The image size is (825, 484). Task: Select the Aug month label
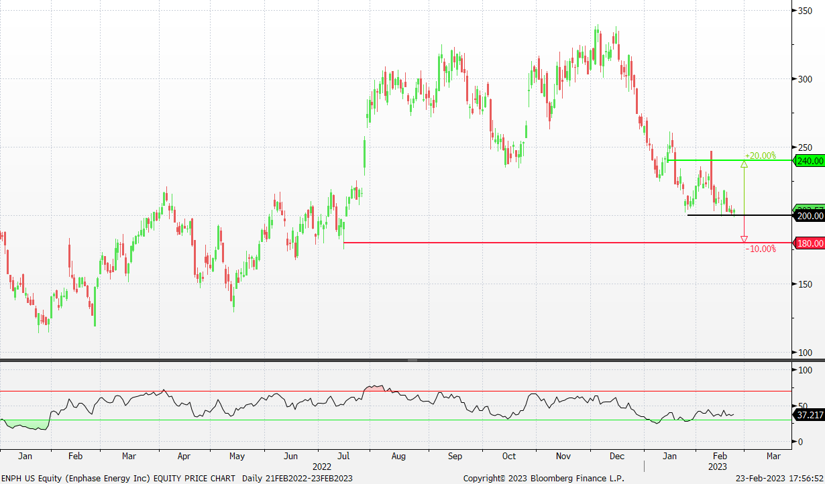click(398, 457)
